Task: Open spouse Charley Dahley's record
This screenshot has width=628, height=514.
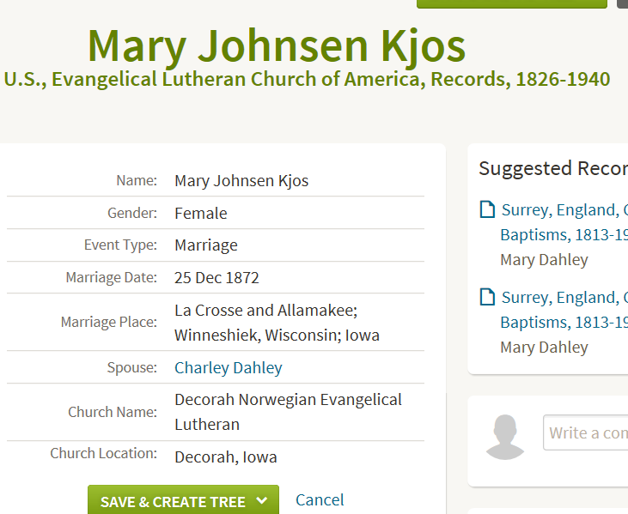Action: [x=229, y=367]
